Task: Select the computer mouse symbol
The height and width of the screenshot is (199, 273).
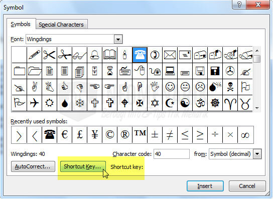Action: pos(140,71)
